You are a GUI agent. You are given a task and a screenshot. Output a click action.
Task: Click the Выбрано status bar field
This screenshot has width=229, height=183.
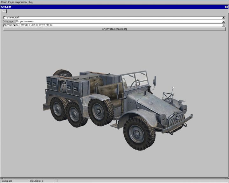click(43, 181)
